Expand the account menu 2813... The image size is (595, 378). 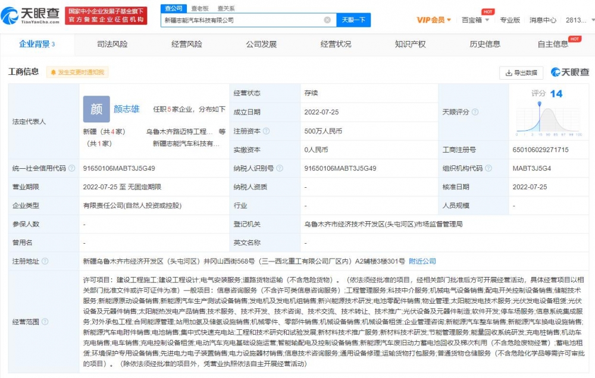pos(578,20)
